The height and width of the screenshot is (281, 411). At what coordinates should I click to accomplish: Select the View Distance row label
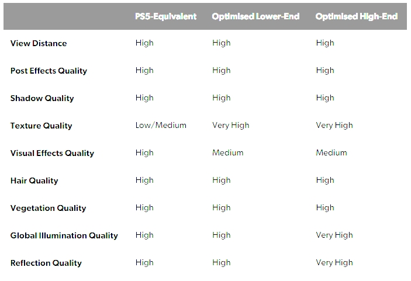[39, 43]
